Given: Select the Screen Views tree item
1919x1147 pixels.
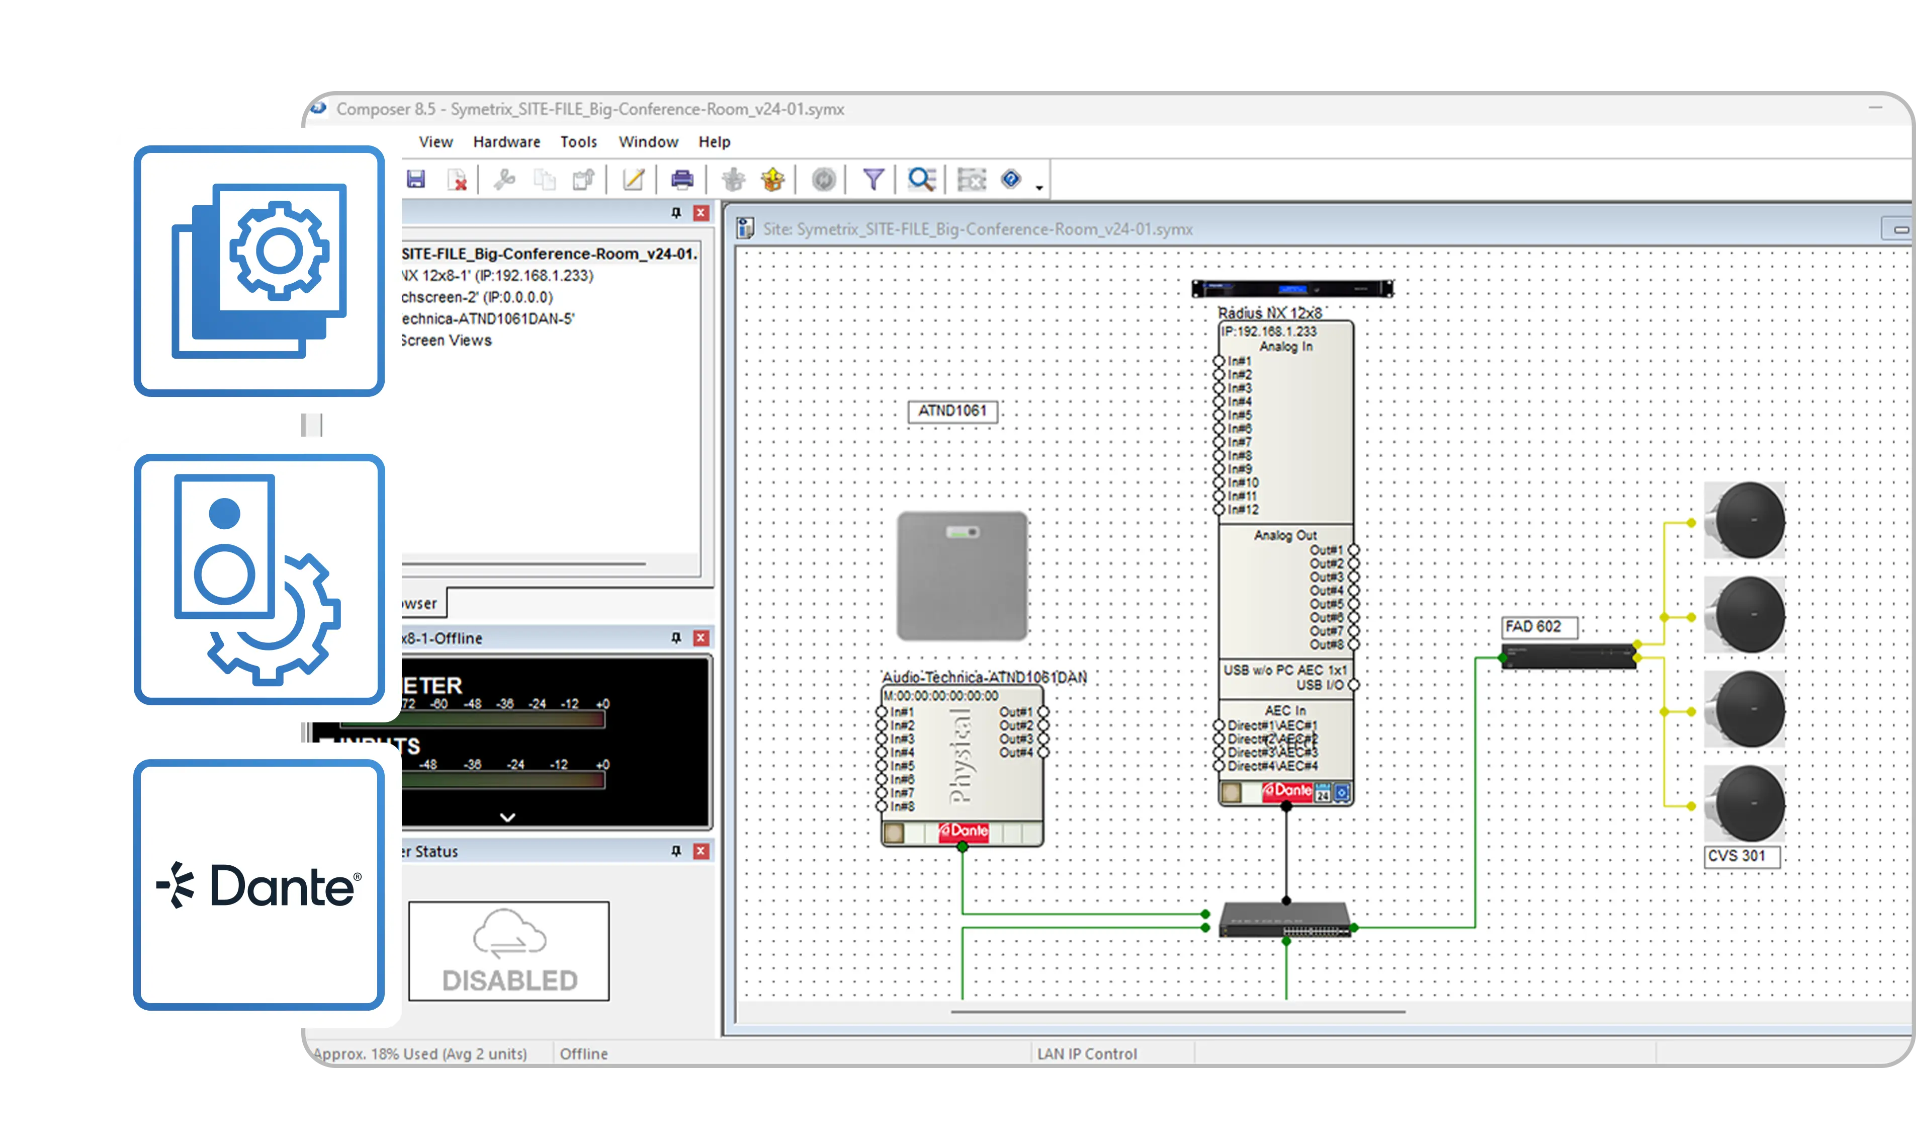Looking at the screenshot, I should coord(447,341).
